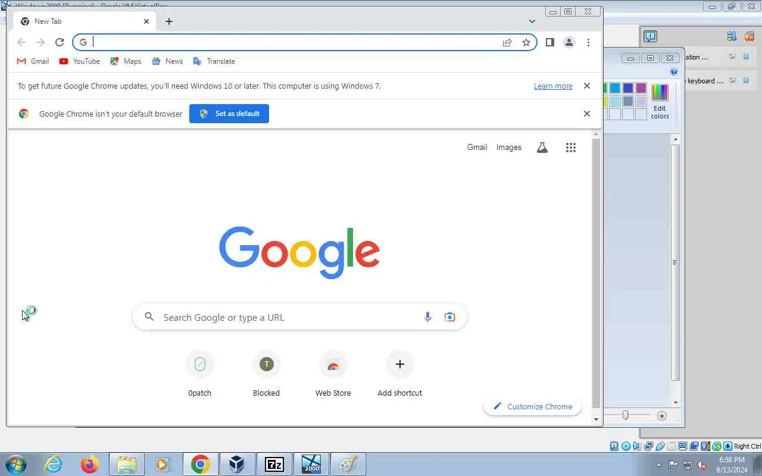Open tab search chevron in Chrome

[532, 21]
